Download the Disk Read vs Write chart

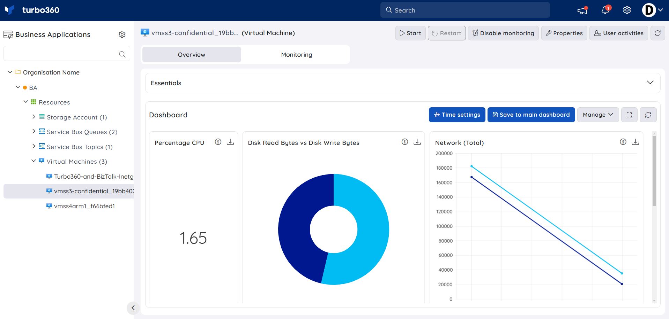coord(417,142)
